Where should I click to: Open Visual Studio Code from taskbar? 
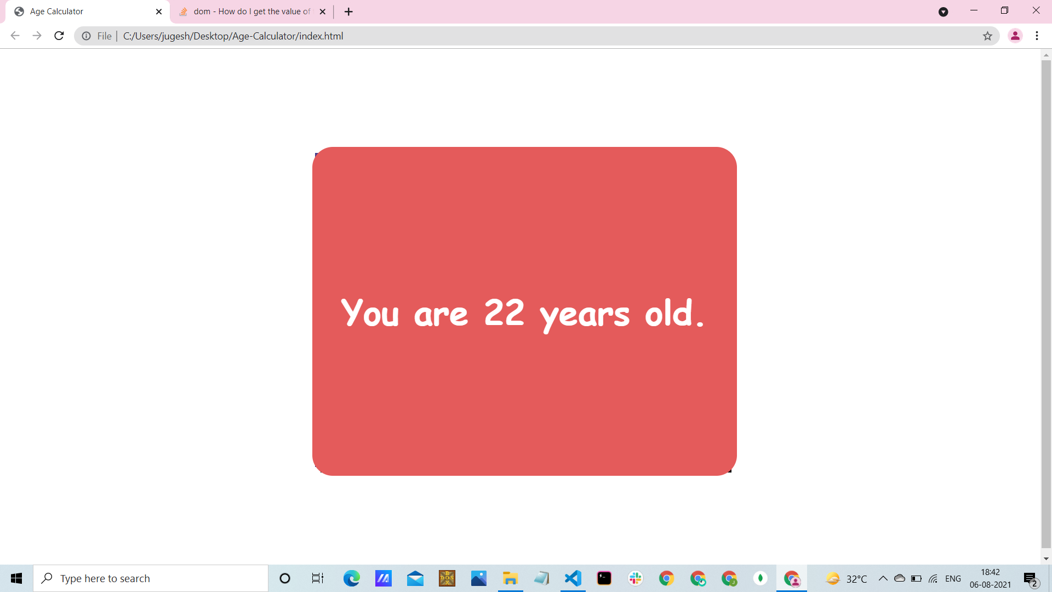coord(573,578)
